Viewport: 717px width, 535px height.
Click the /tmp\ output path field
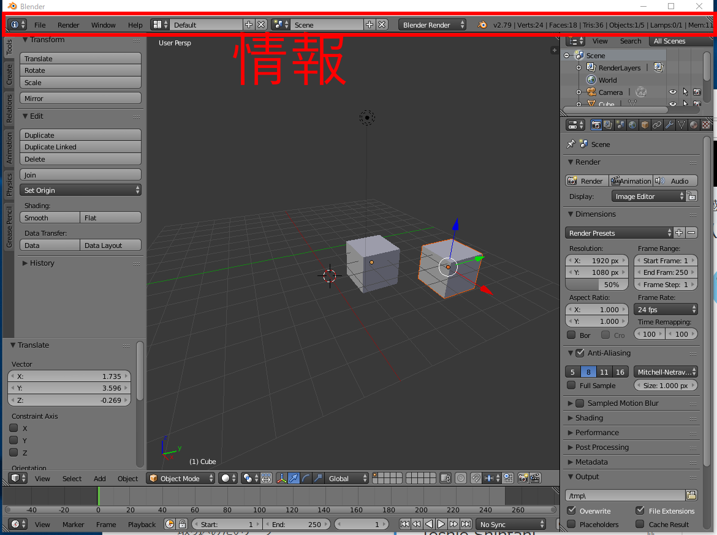625,496
